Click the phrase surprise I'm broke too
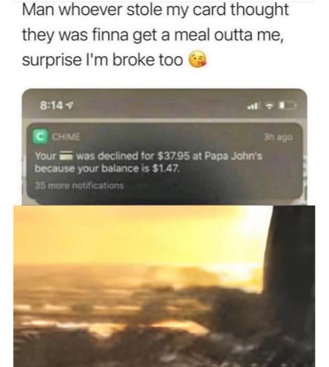This screenshot has height=367, width=329. tap(102, 60)
